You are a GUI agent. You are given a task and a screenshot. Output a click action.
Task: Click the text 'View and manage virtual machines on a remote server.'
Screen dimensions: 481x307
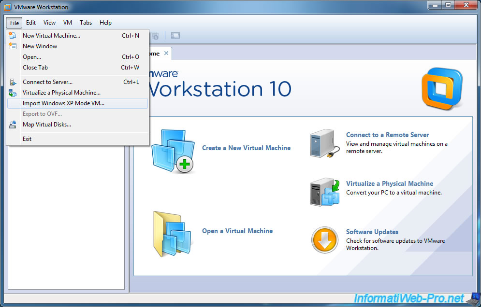[x=396, y=147]
